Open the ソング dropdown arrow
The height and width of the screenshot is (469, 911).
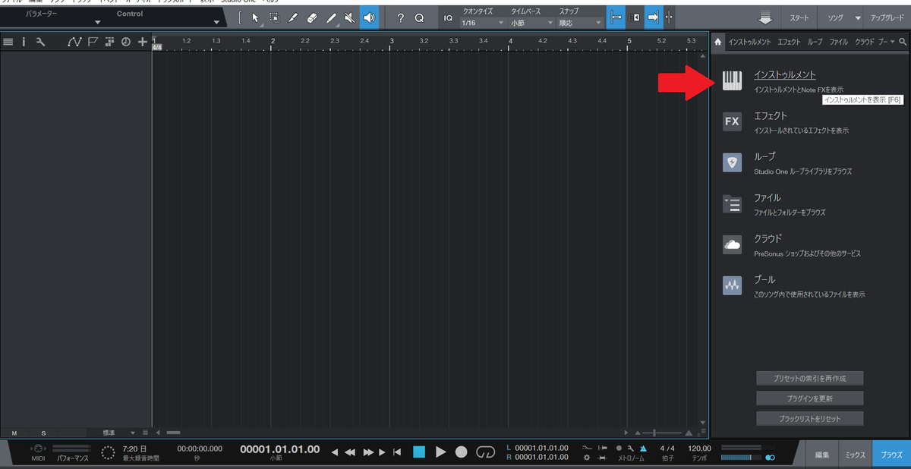pyautogui.click(x=858, y=17)
